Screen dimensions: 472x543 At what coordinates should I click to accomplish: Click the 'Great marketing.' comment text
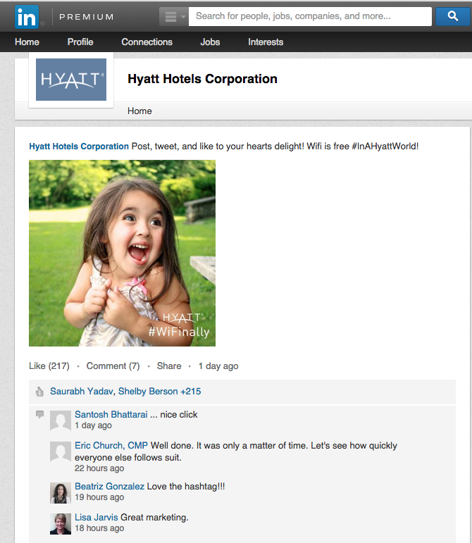tap(154, 518)
